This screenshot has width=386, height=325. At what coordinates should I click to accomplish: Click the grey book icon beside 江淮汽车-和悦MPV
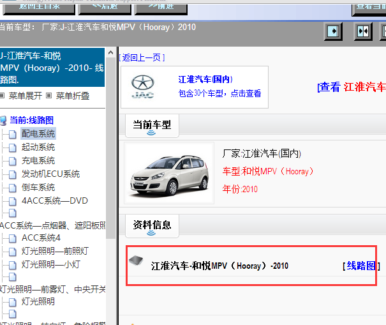point(136,261)
